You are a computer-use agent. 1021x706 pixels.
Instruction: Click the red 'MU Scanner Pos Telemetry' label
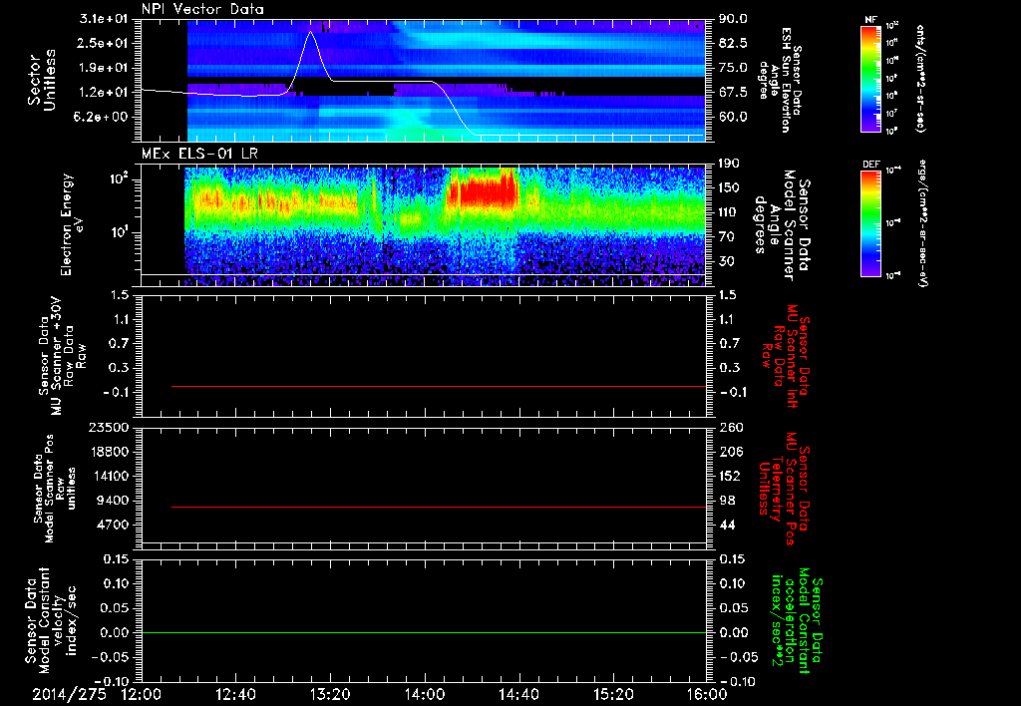pyautogui.click(x=784, y=489)
